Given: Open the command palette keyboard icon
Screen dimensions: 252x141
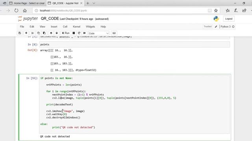Looking at the screenshot, I should click(x=114, y=33).
